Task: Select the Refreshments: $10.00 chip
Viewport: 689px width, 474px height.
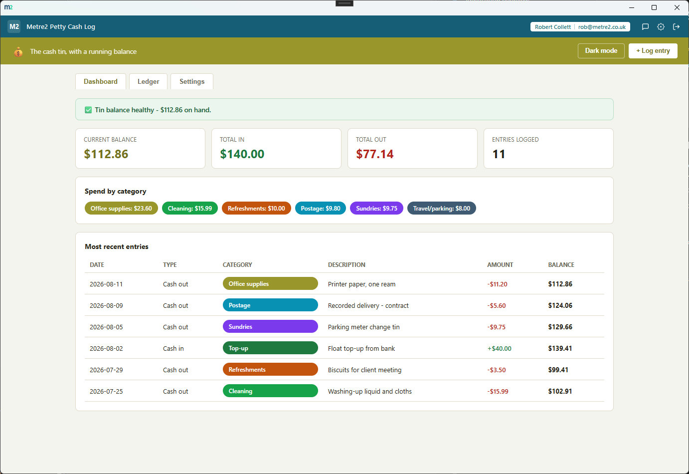Action: (256, 209)
